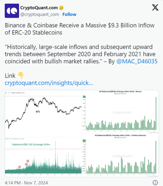Click the topmost pink circle marker on inflow chart

28,161
